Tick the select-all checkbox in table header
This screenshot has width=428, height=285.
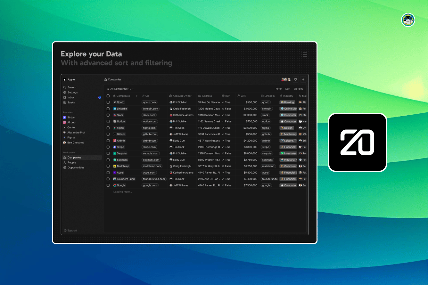(x=108, y=96)
